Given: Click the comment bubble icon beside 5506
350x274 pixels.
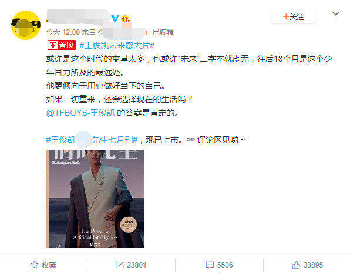Looking at the screenshot, I should coord(210,265).
